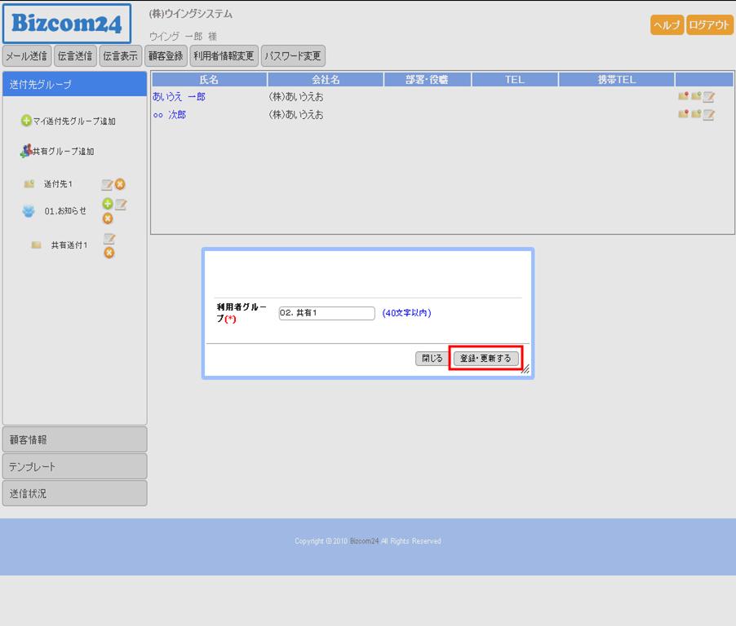Click the edit icon beside 送付先1
The width and height of the screenshot is (736, 626).
pyautogui.click(x=107, y=185)
